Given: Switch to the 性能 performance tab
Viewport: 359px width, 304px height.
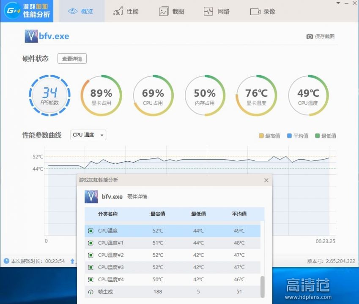Looking at the screenshot, I should 126,11.
